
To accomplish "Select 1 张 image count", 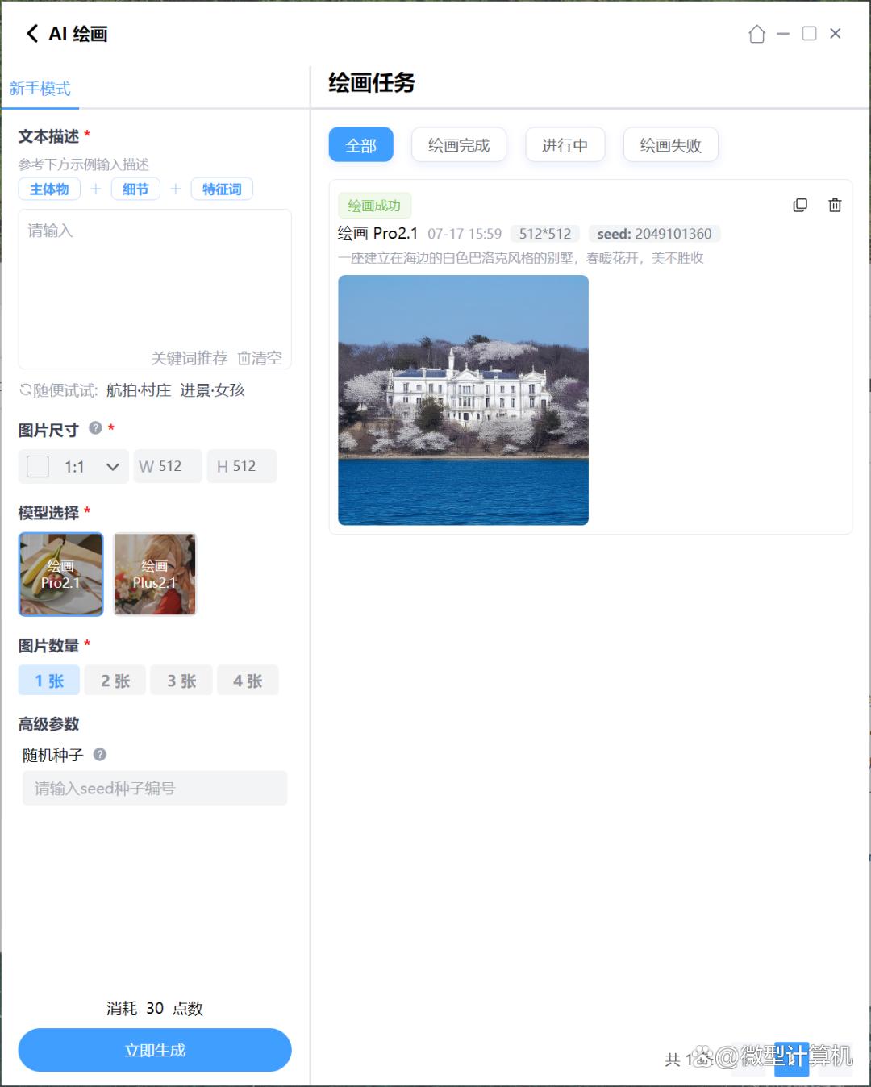I will click(x=49, y=681).
